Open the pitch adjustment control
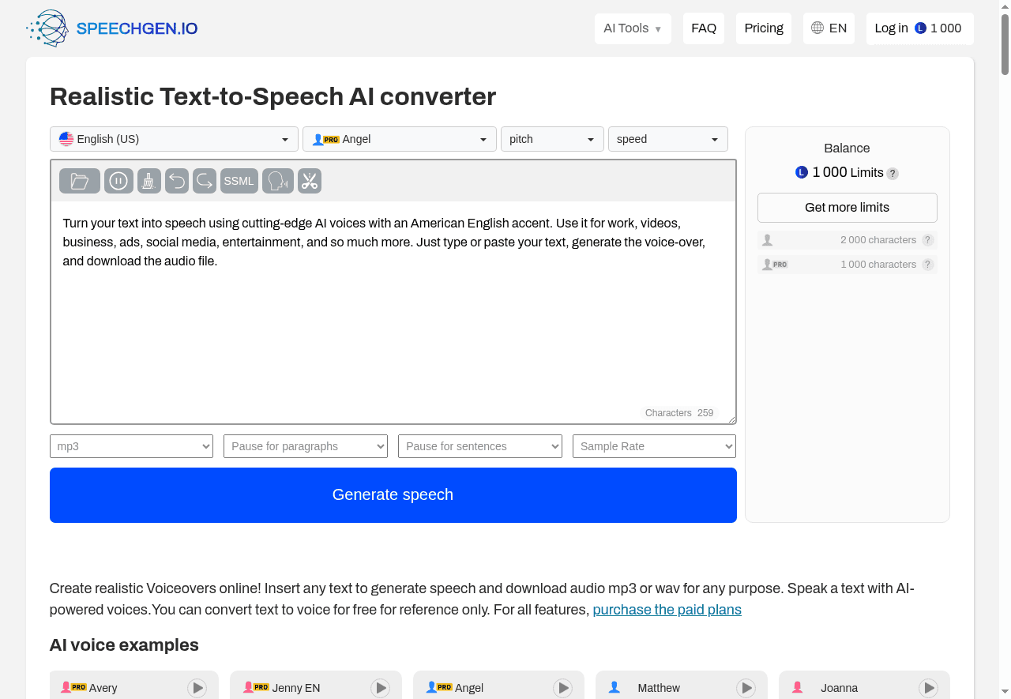Viewport: 1011px width, 699px height. click(x=551, y=139)
